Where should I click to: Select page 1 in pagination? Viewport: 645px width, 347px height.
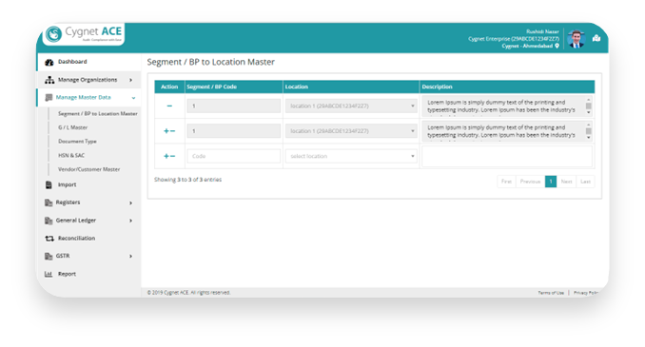(551, 182)
